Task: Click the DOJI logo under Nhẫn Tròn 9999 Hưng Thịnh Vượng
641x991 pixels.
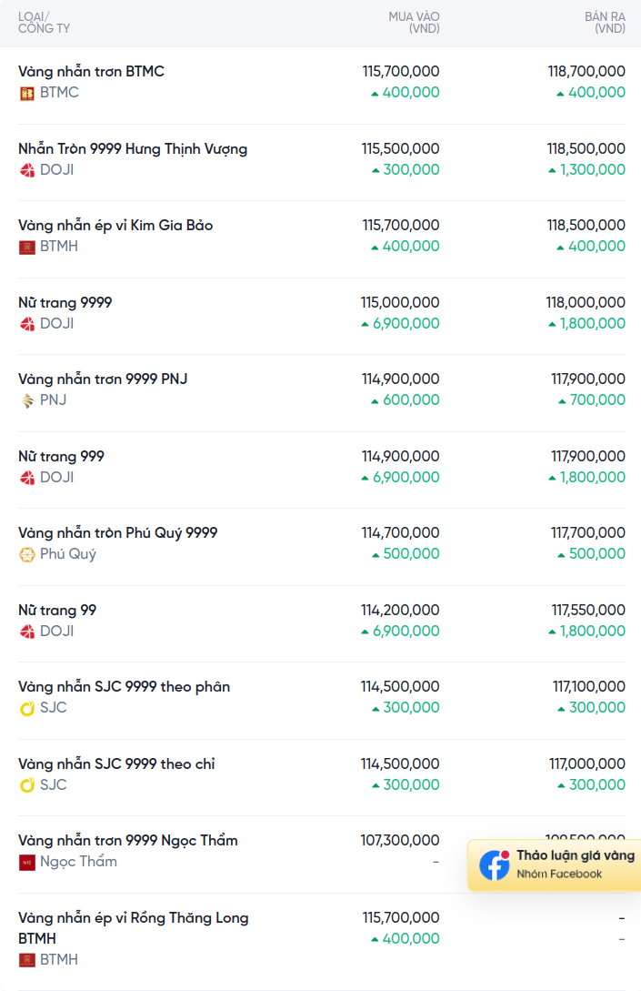Action: coord(27,170)
